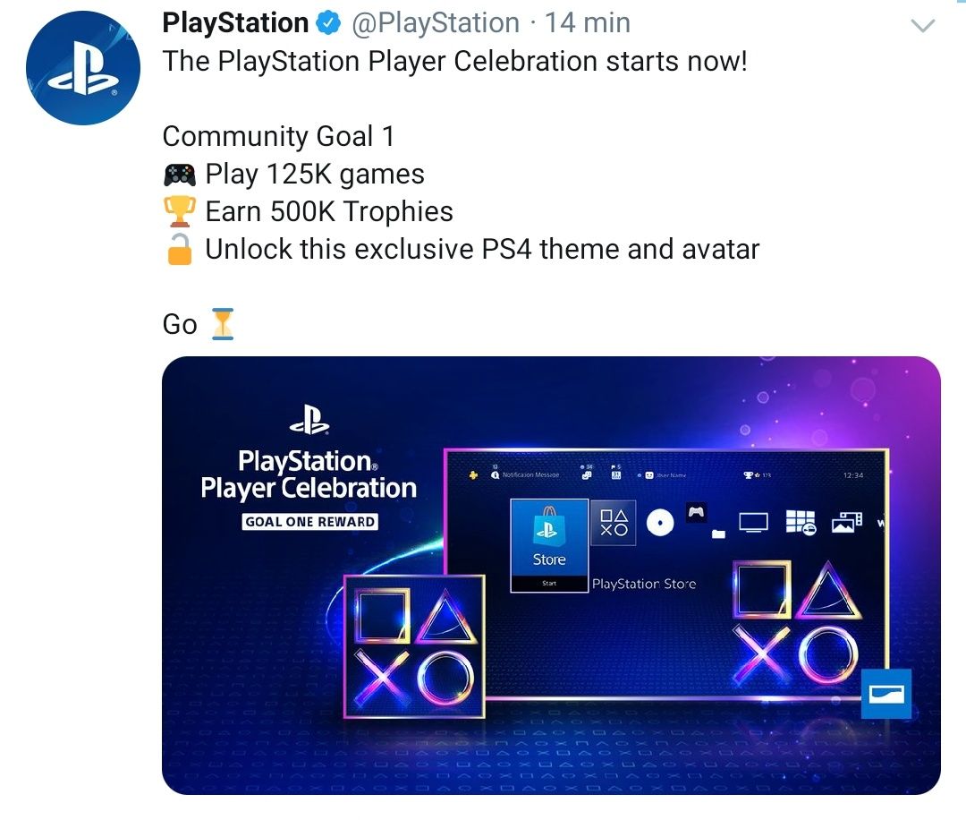Open the folder icon on the content row

coord(717,533)
